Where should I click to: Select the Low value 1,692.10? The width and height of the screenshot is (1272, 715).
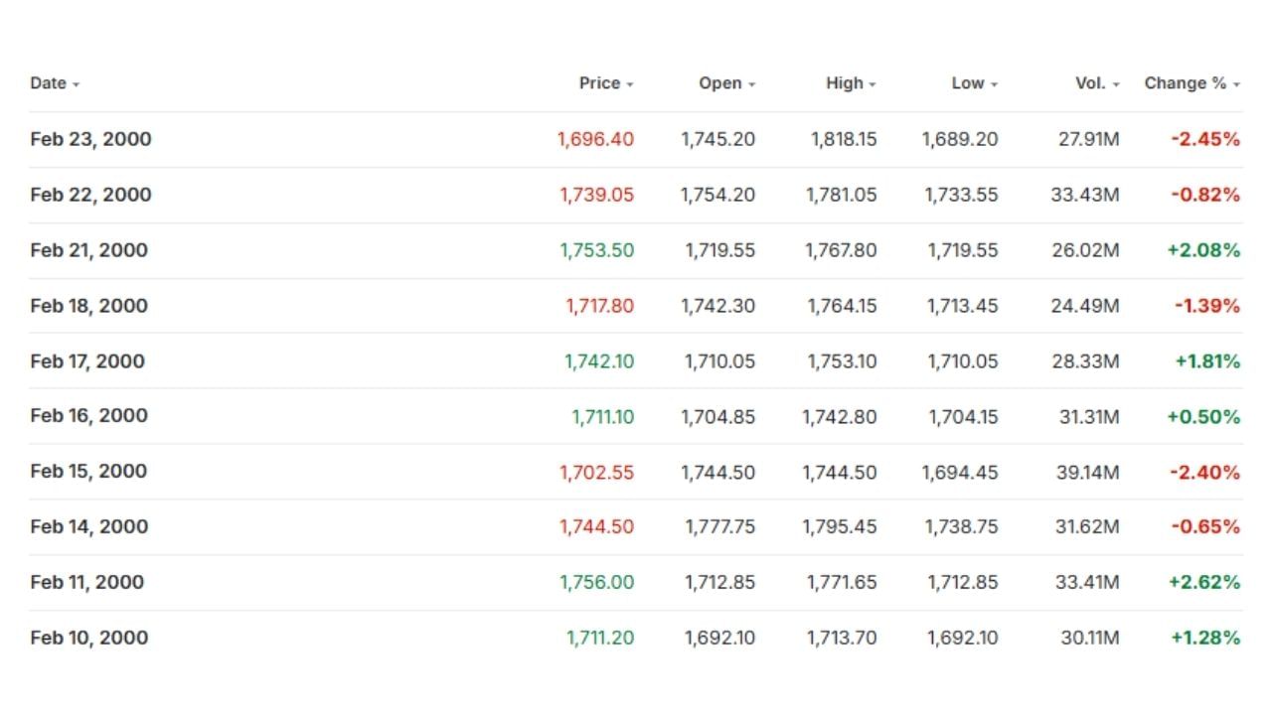962,638
